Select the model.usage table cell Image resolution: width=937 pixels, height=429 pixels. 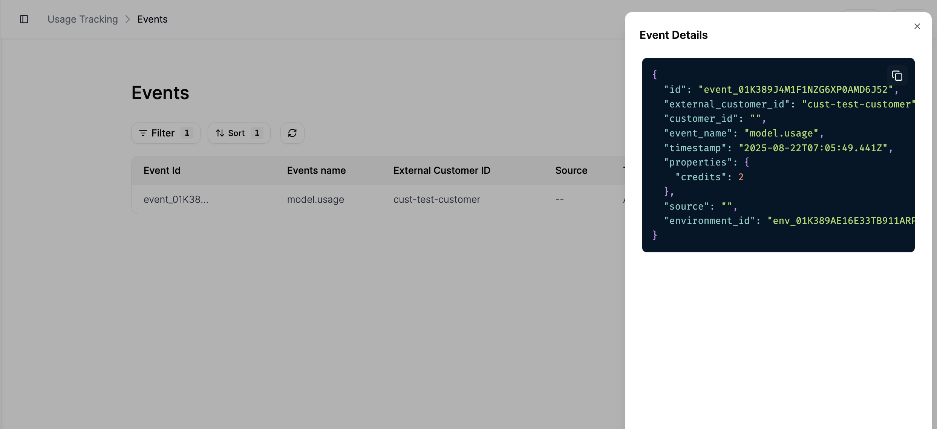(315, 199)
